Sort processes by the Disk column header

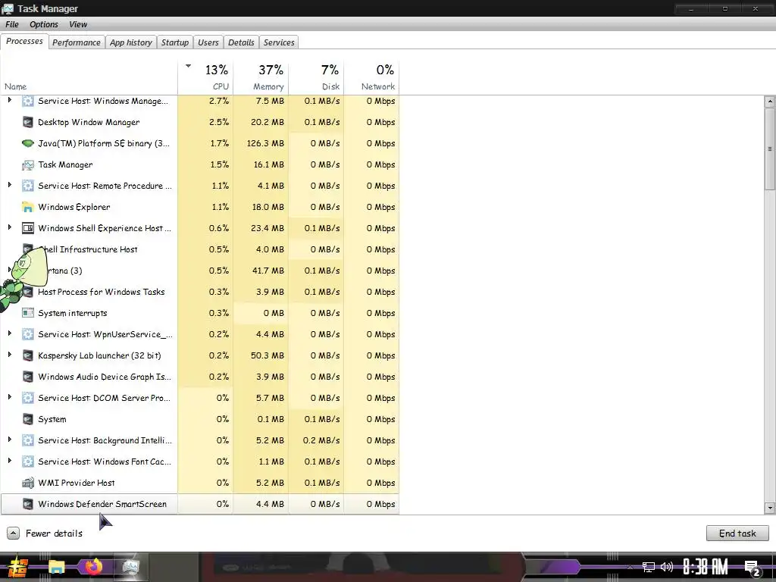click(x=316, y=77)
